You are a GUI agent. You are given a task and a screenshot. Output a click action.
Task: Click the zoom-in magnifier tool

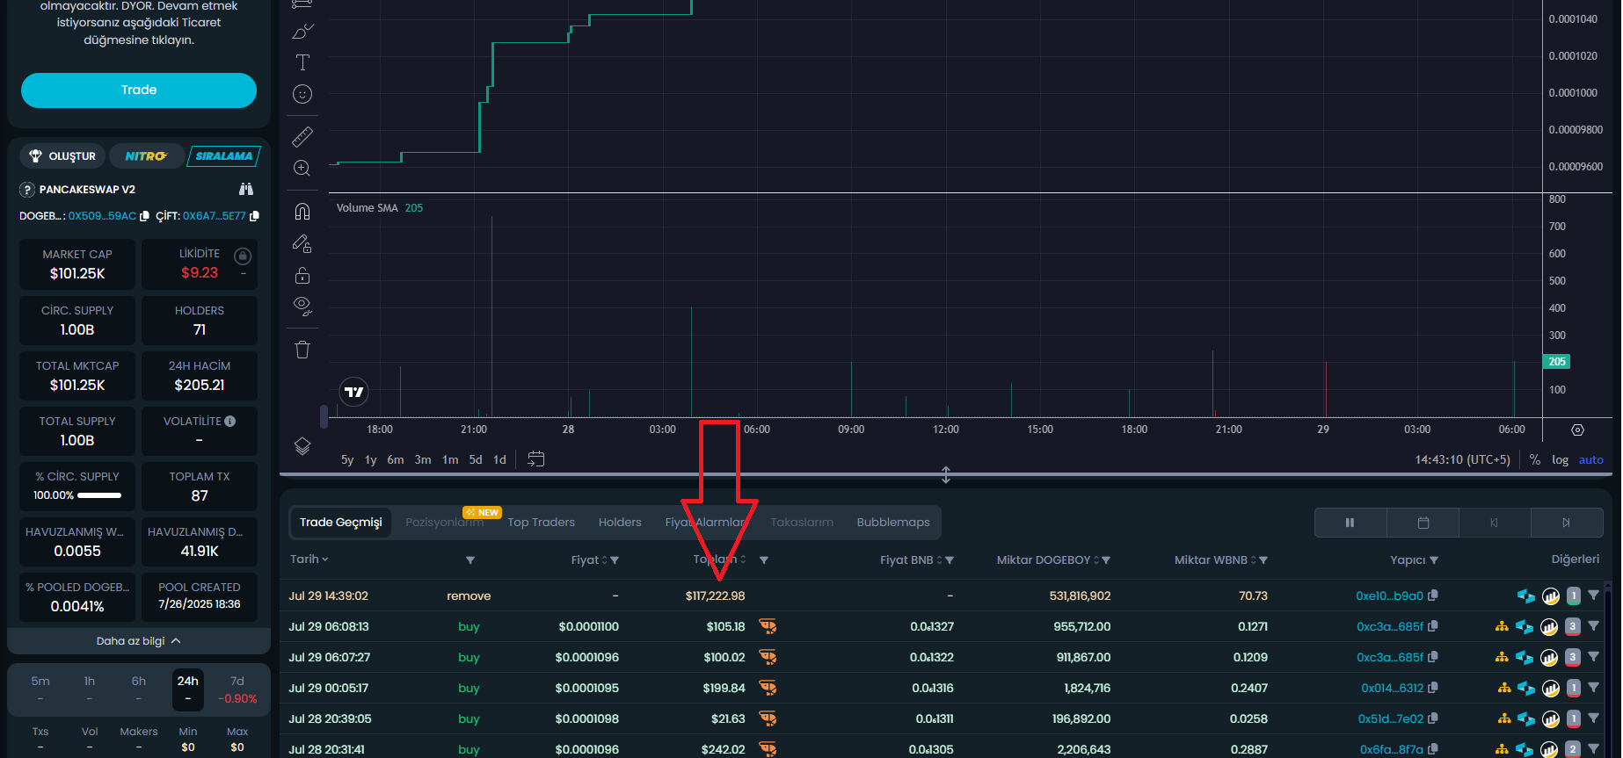[x=302, y=168]
